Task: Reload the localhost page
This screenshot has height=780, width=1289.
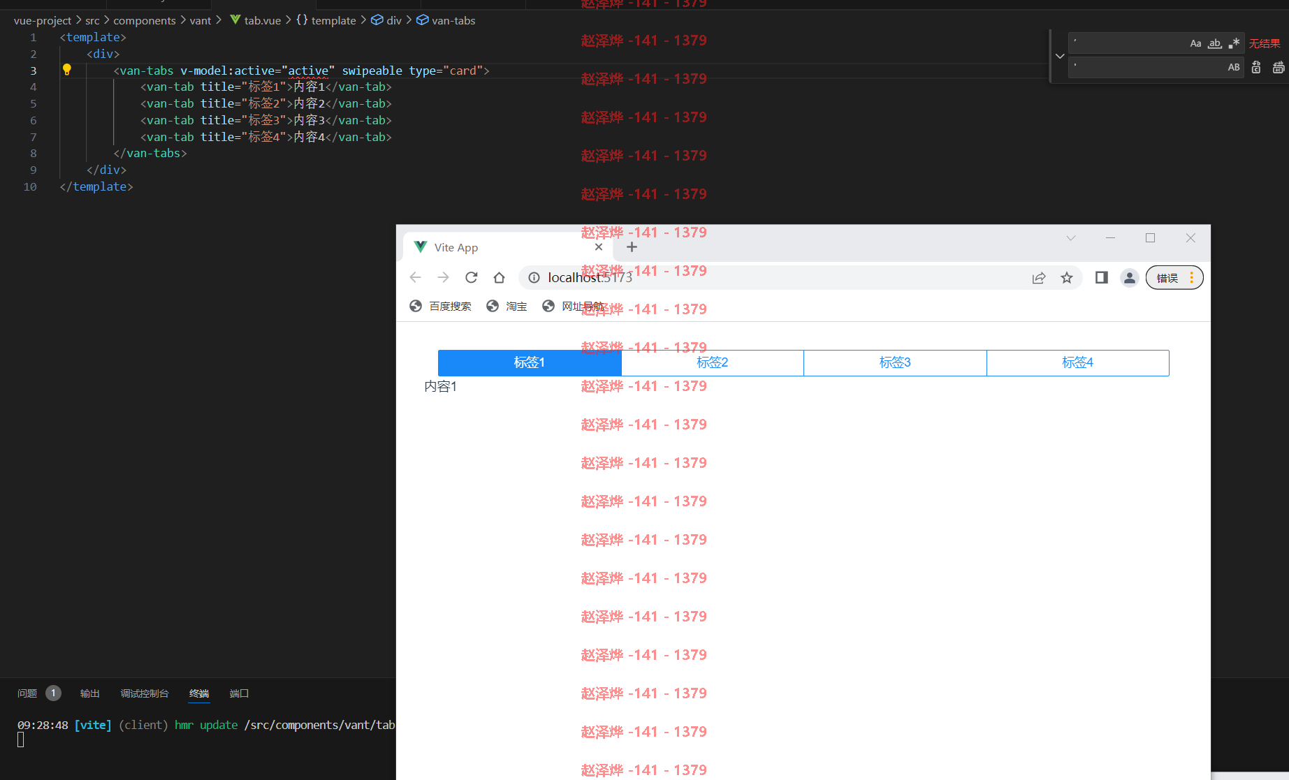Action: [x=472, y=277]
